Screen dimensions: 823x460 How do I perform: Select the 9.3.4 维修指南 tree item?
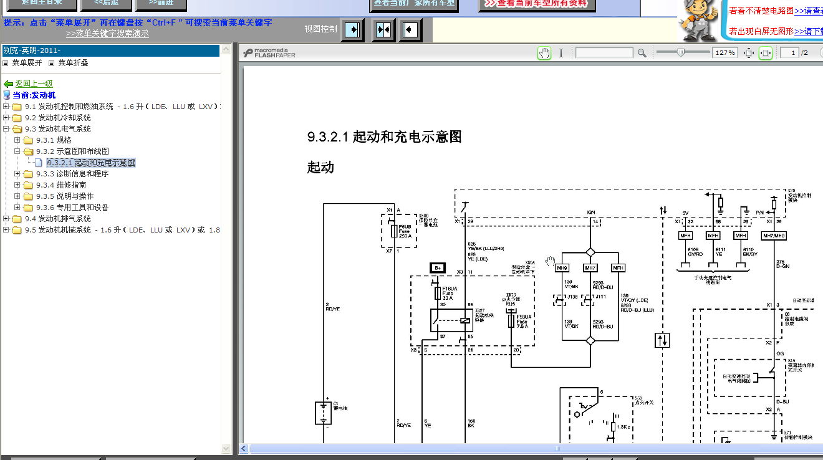(61, 185)
